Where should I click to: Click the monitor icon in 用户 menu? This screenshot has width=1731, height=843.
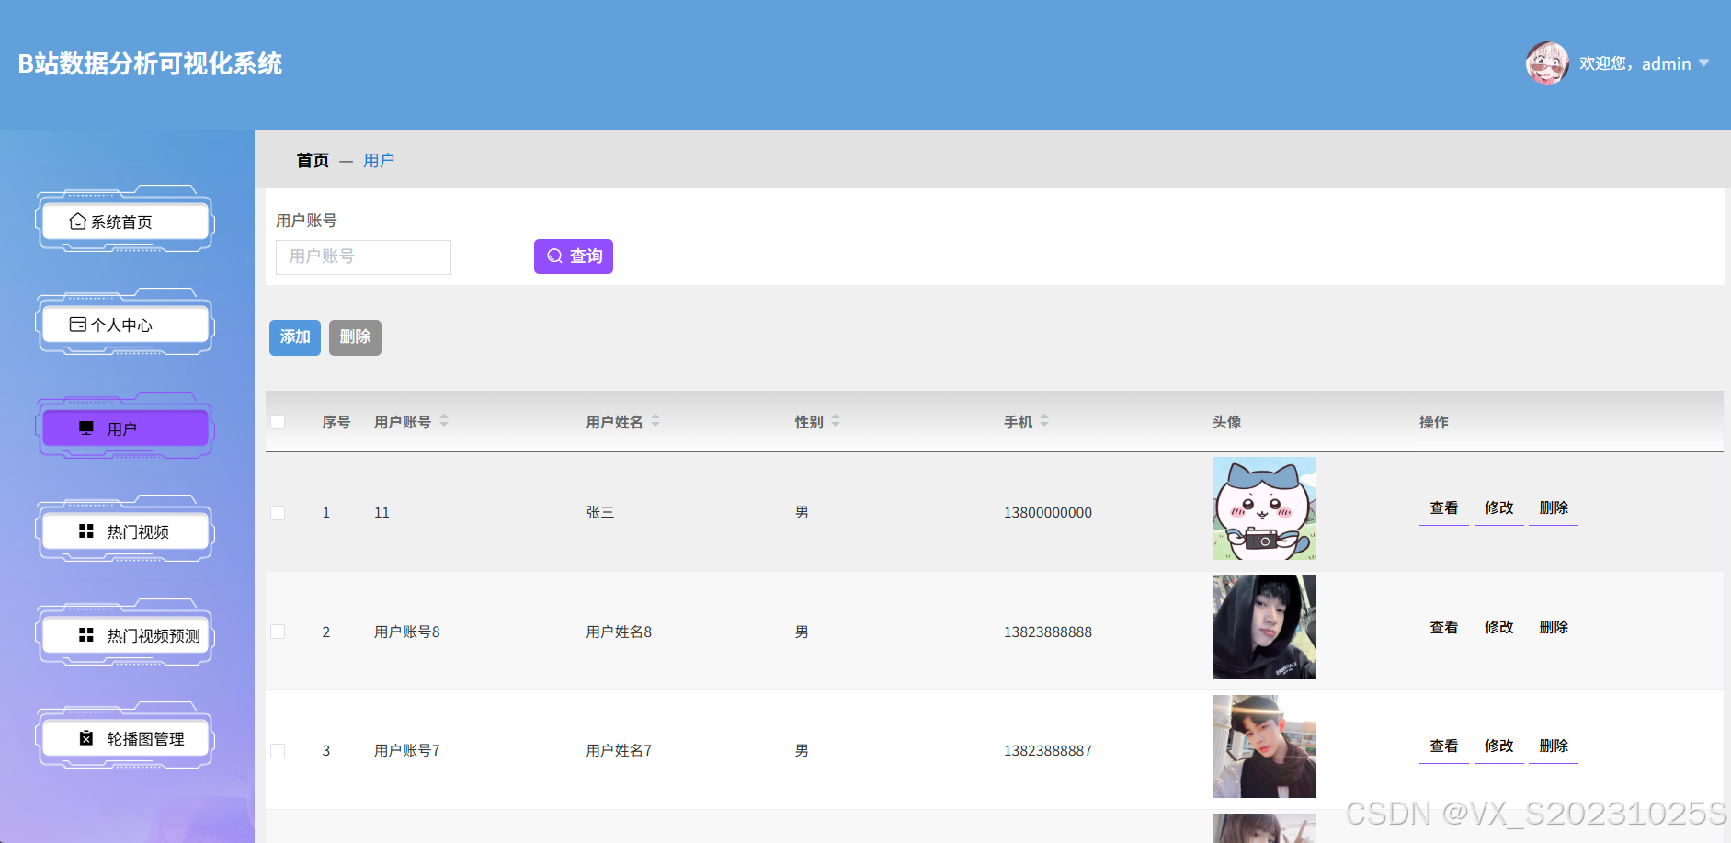(86, 428)
